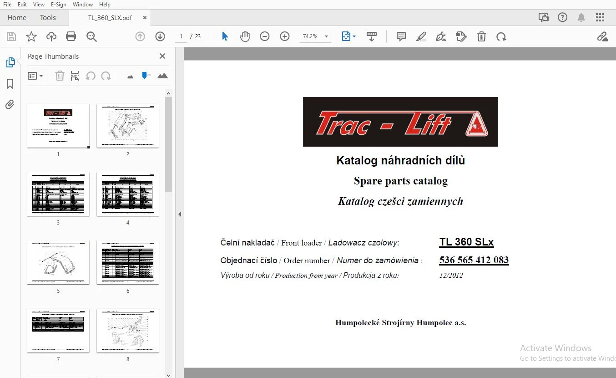Select page 6 thumbnail
Image resolution: width=616 pixels, height=378 pixels.
tap(128, 262)
